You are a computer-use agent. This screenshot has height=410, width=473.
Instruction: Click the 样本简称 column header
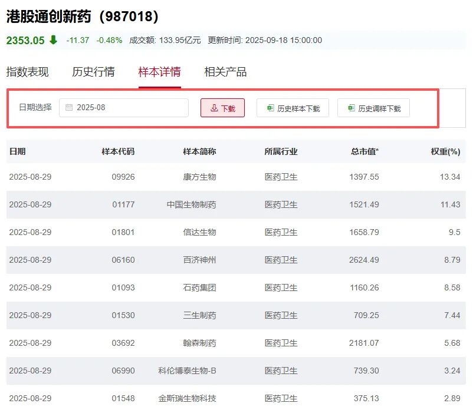pos(199,151)
